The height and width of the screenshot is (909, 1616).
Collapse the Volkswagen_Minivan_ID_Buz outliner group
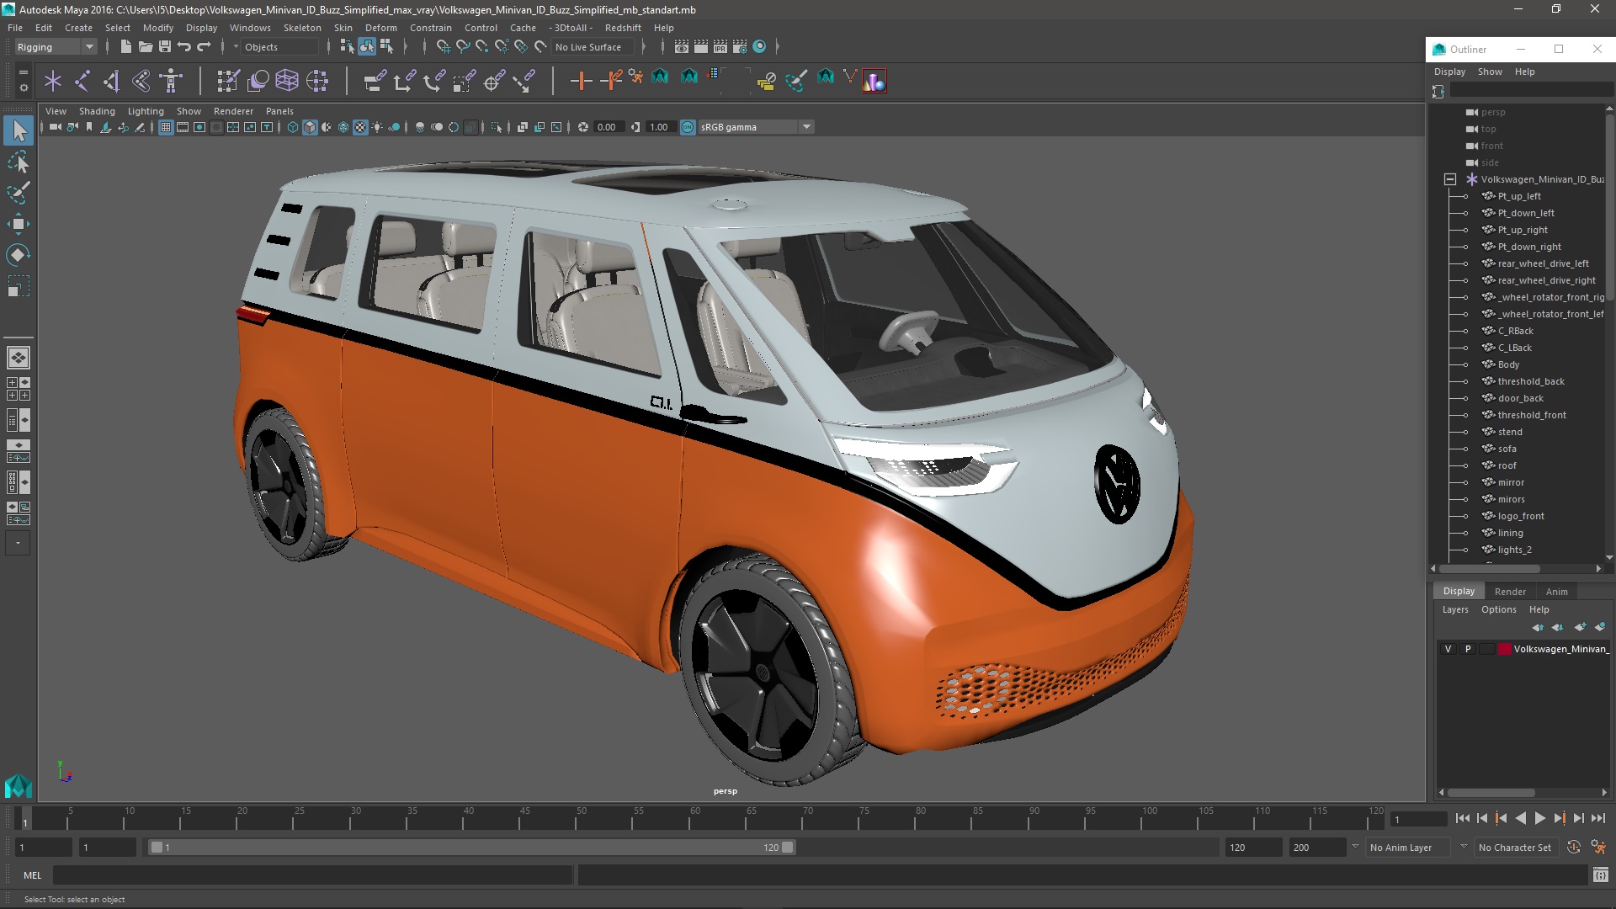coord(1449,179)
